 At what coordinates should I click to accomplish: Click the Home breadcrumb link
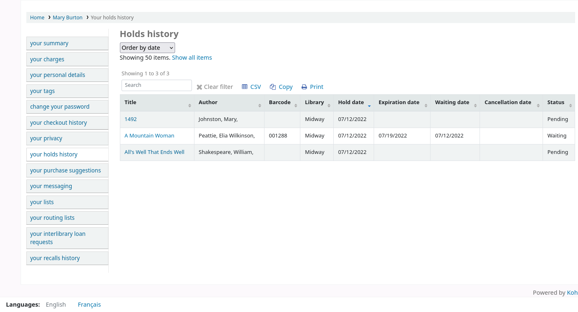point(37,18)
